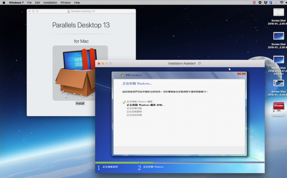The width and height of the screenshot is (287, 178).
Task: Open the Edit menu
Action: point(38,3)
